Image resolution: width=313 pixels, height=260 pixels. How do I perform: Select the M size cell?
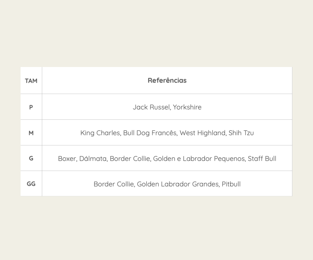click(31, 133)
